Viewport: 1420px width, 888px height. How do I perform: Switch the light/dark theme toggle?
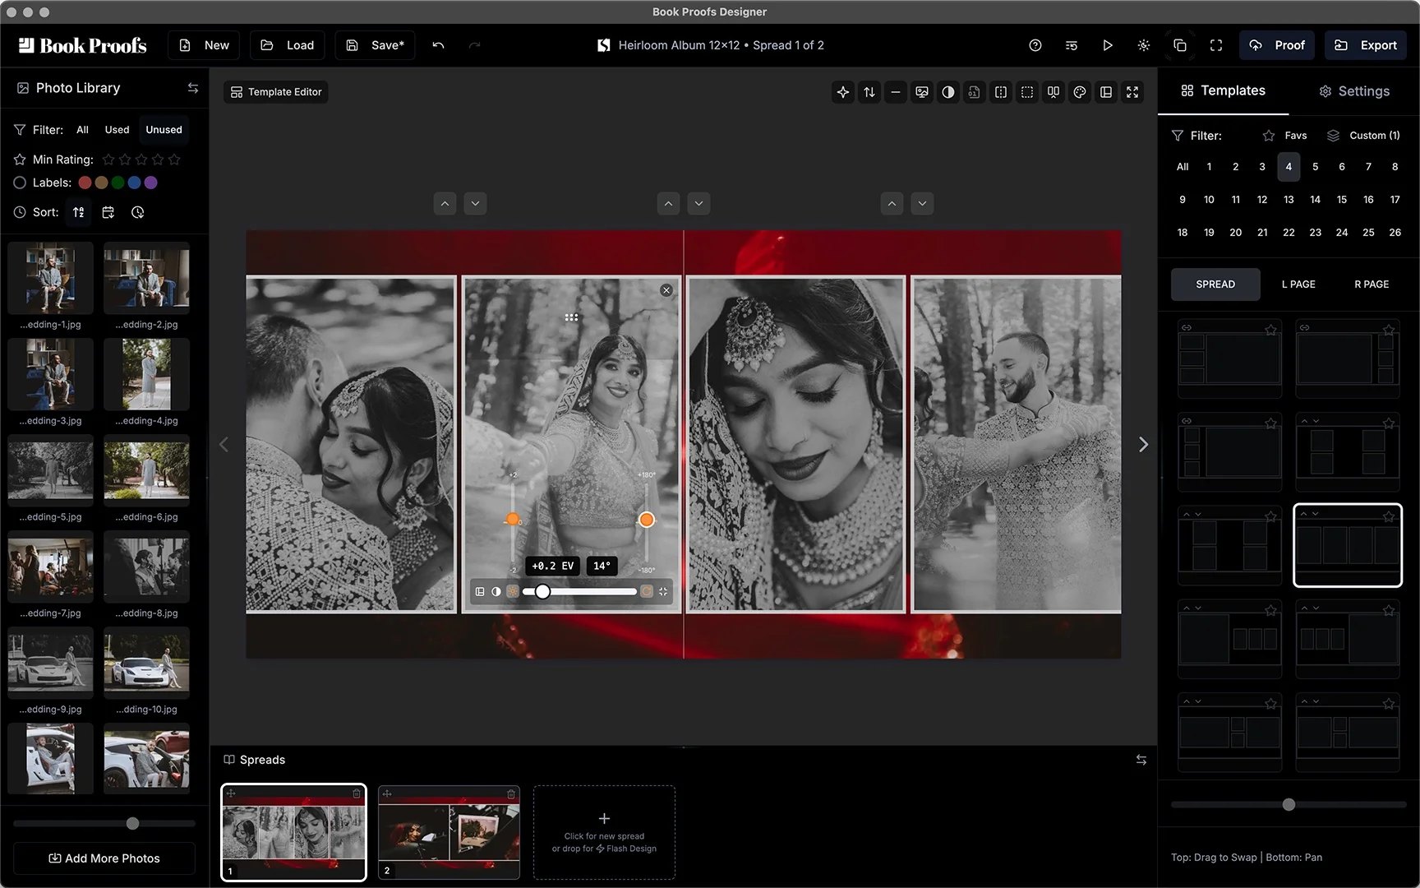click(x=1143, y=45)
